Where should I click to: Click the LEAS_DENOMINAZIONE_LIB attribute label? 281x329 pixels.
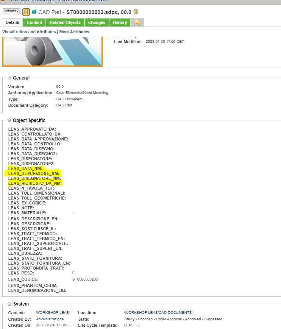37,291
